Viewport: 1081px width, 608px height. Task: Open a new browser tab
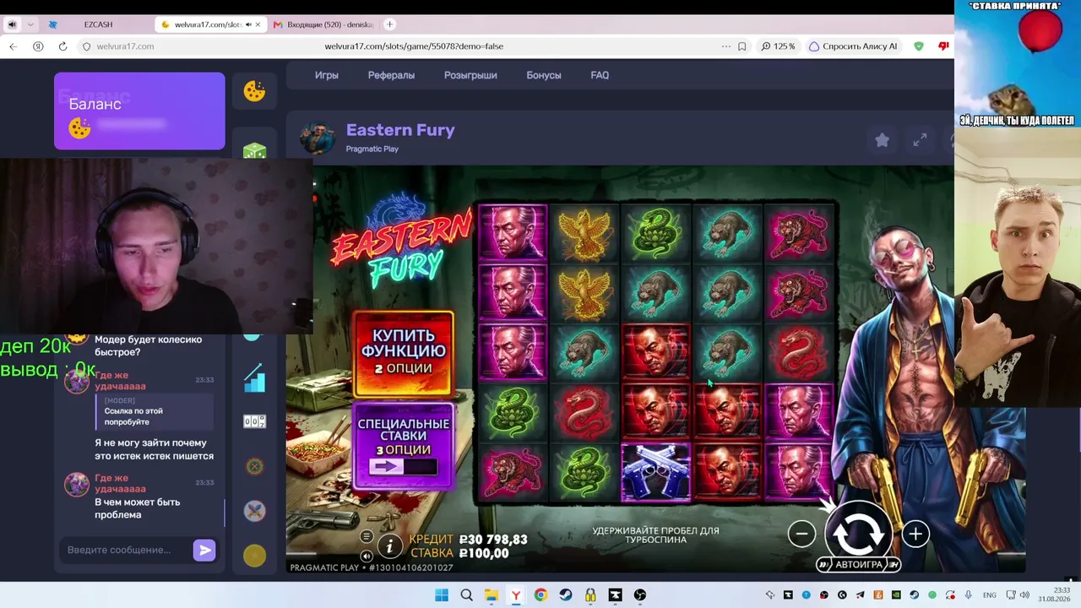[389, 24]
